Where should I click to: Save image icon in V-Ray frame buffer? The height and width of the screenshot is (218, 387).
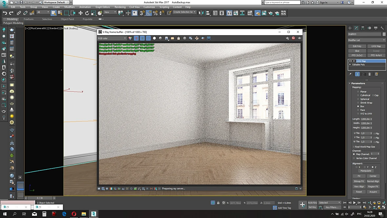pos(166,38)
